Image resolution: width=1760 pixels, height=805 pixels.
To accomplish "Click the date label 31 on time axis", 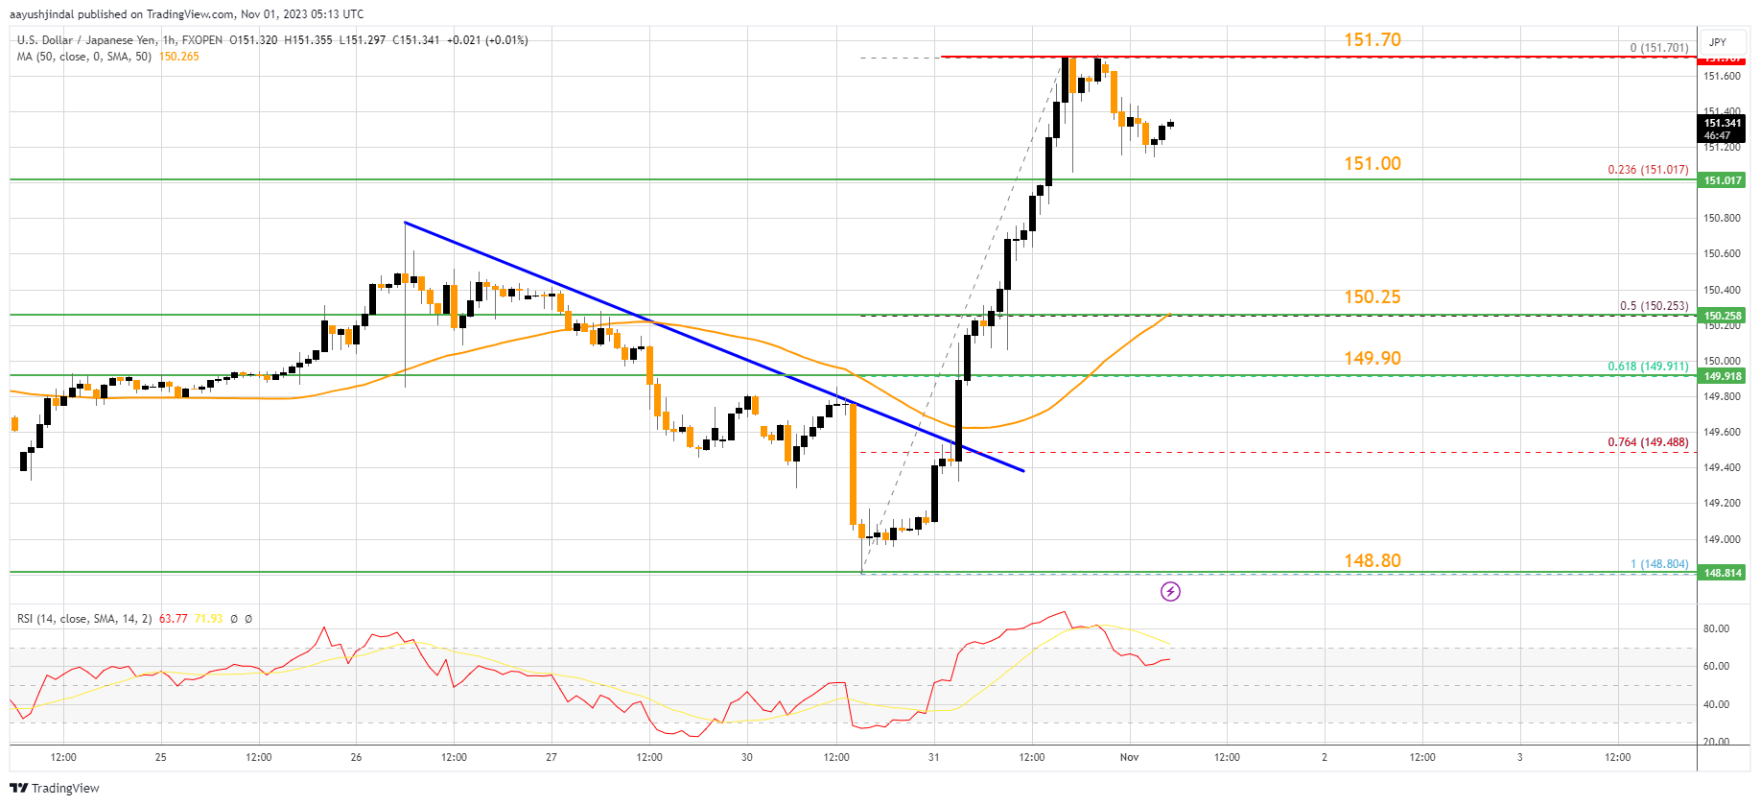I will 933,757.
